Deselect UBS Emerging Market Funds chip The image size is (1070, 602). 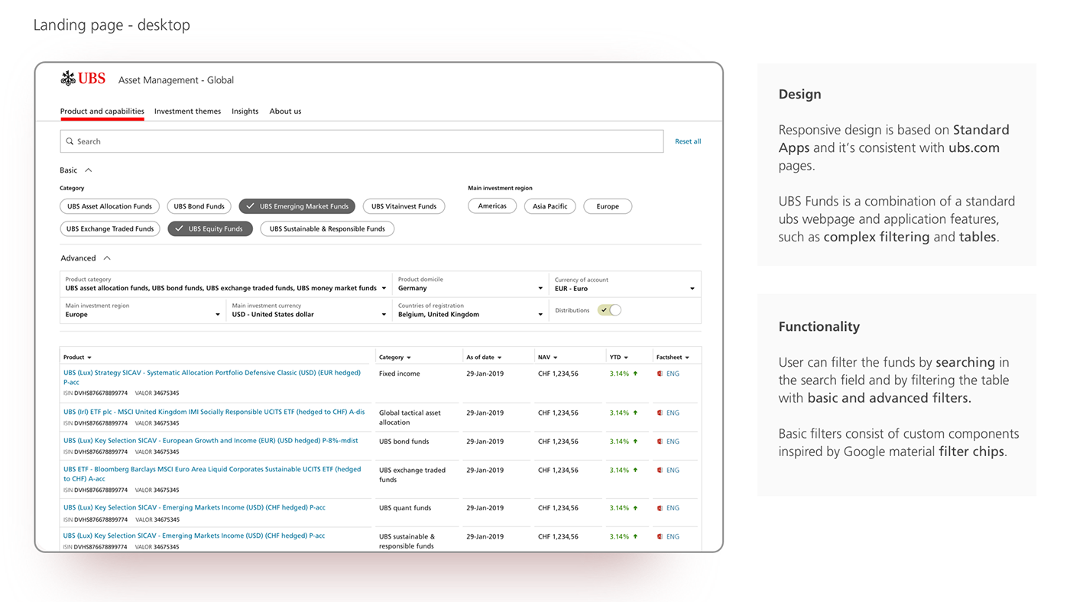(297, 206)
